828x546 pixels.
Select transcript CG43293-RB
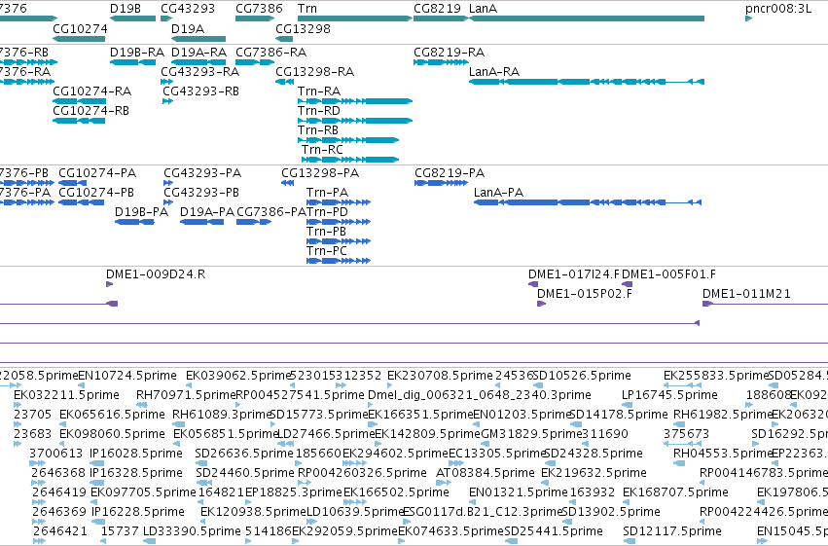point(200,91)
